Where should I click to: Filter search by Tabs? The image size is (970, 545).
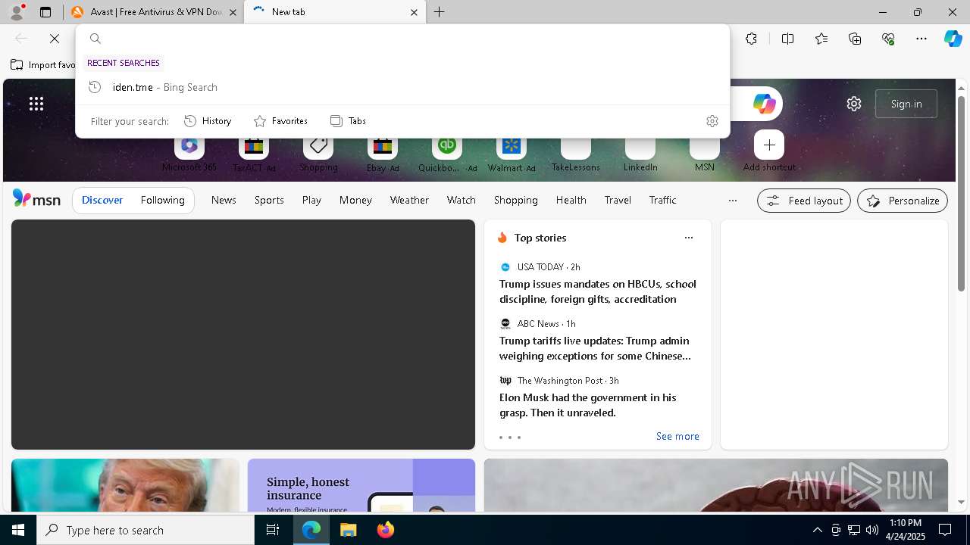coord(348,121)
